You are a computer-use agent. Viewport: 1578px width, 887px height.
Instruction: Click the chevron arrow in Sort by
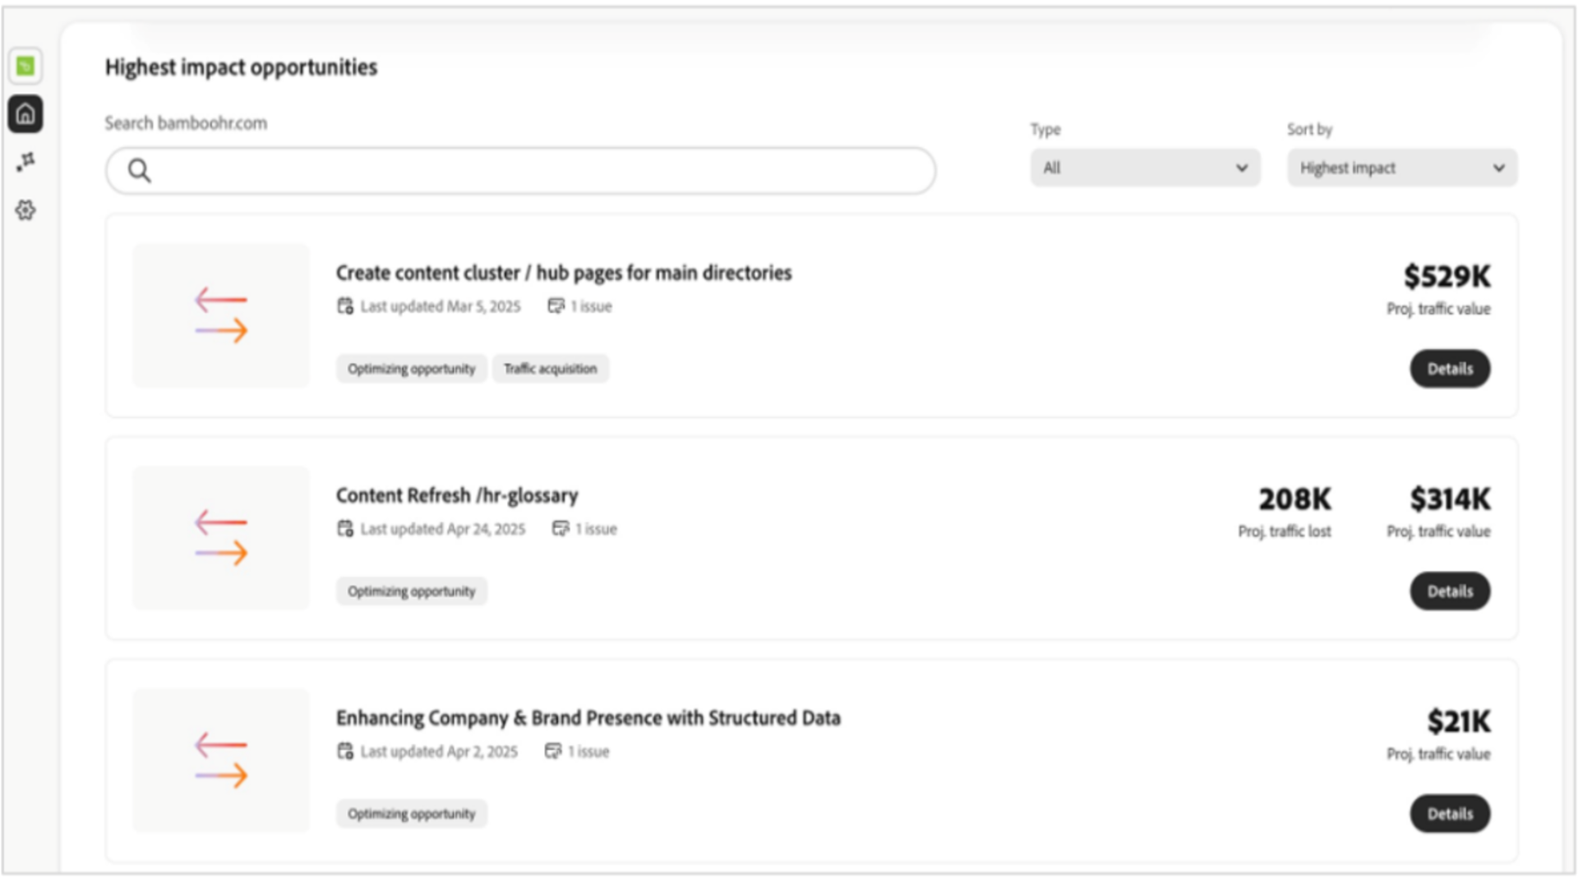1498,168
